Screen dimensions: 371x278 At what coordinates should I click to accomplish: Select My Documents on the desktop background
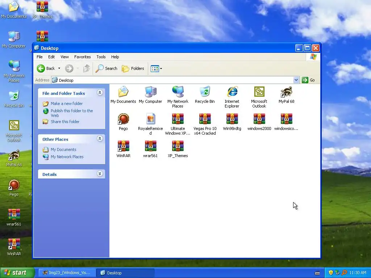pyautogui.click(x=14, y=10)
